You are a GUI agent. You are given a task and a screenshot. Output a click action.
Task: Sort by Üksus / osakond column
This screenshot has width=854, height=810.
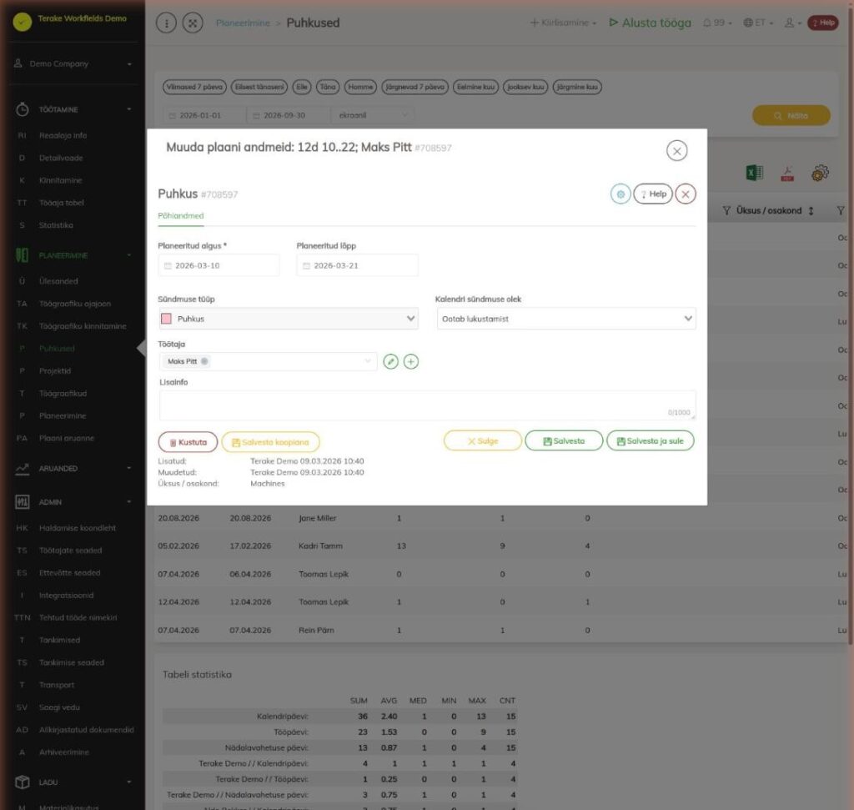click(x=811, y=211)
